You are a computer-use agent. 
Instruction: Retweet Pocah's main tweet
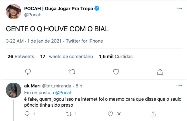(x=72, y=72)
